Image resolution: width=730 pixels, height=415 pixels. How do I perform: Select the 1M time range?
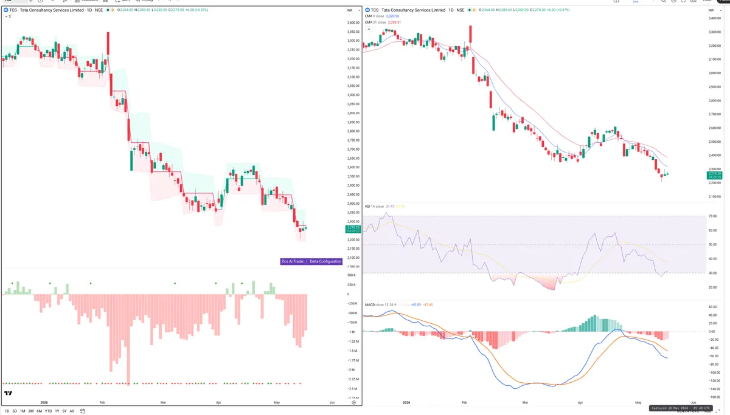click(23, 411)
